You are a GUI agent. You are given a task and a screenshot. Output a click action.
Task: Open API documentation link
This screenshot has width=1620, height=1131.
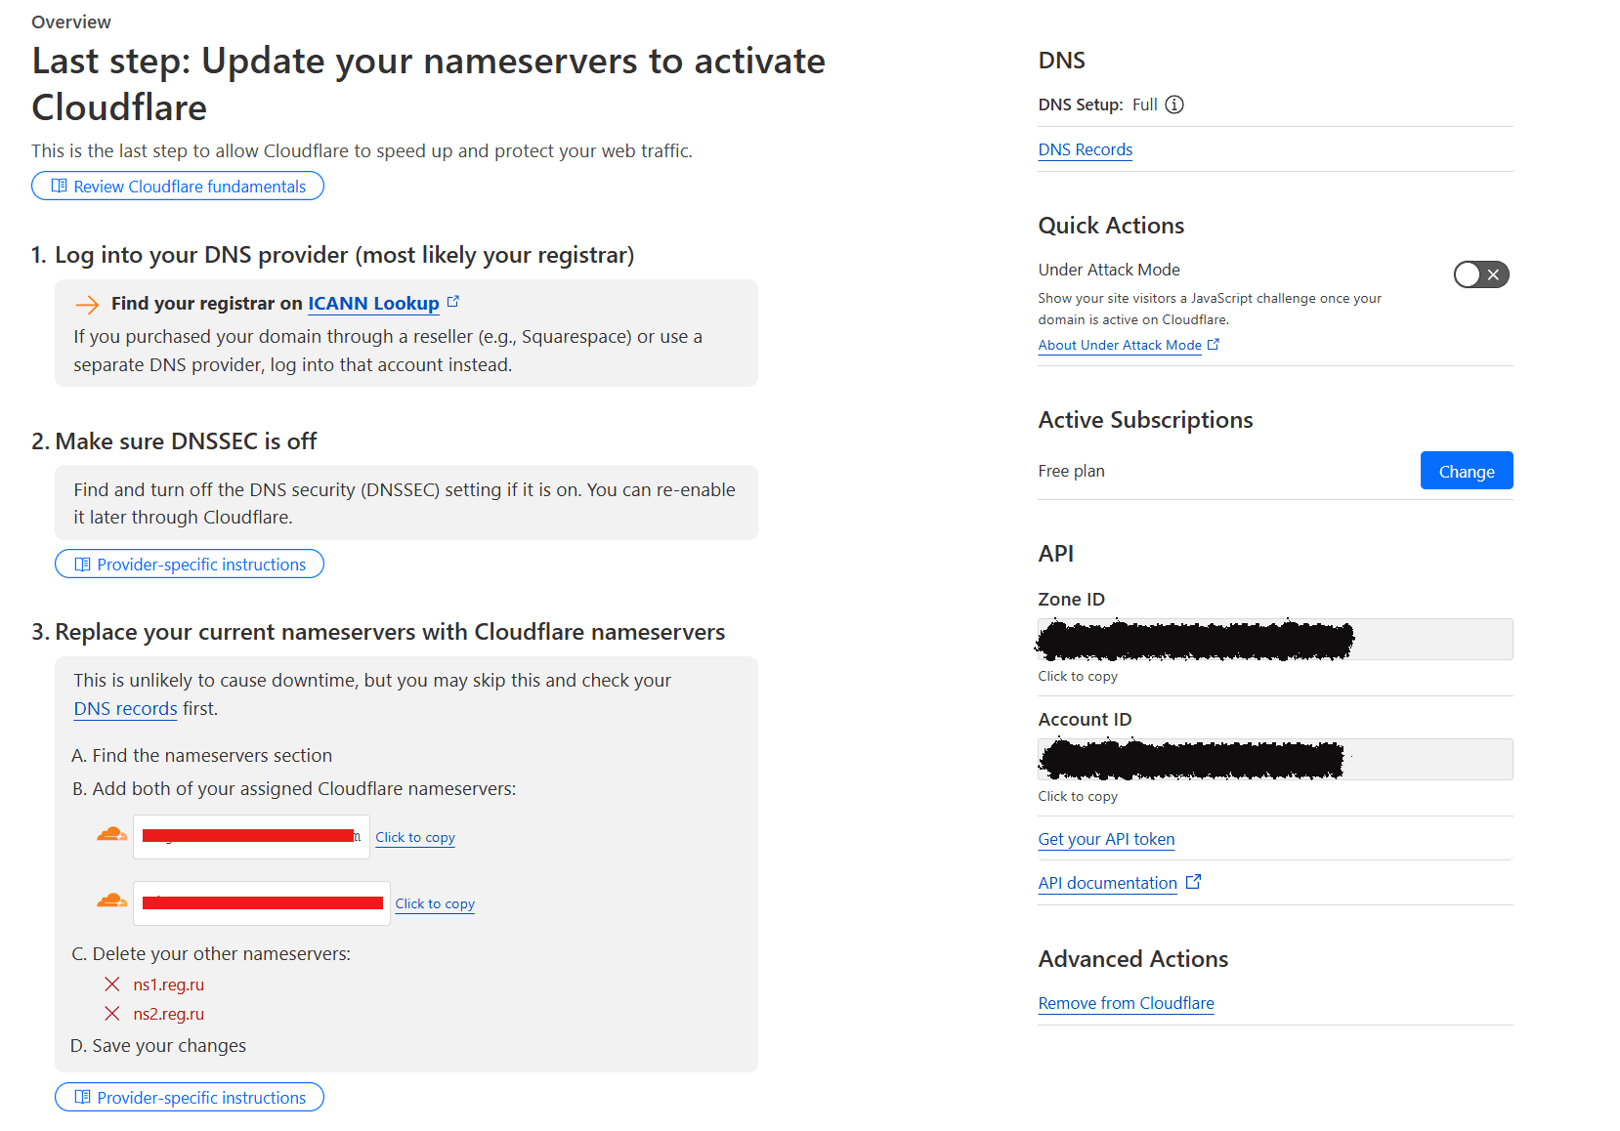pos(1107,883)
